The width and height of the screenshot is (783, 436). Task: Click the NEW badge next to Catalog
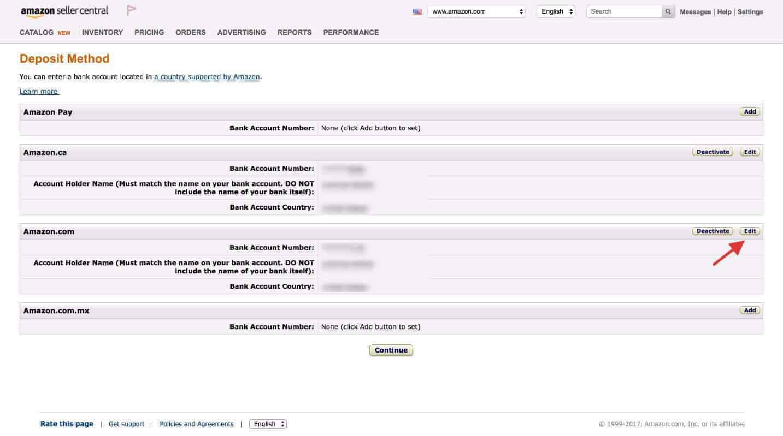64,33
